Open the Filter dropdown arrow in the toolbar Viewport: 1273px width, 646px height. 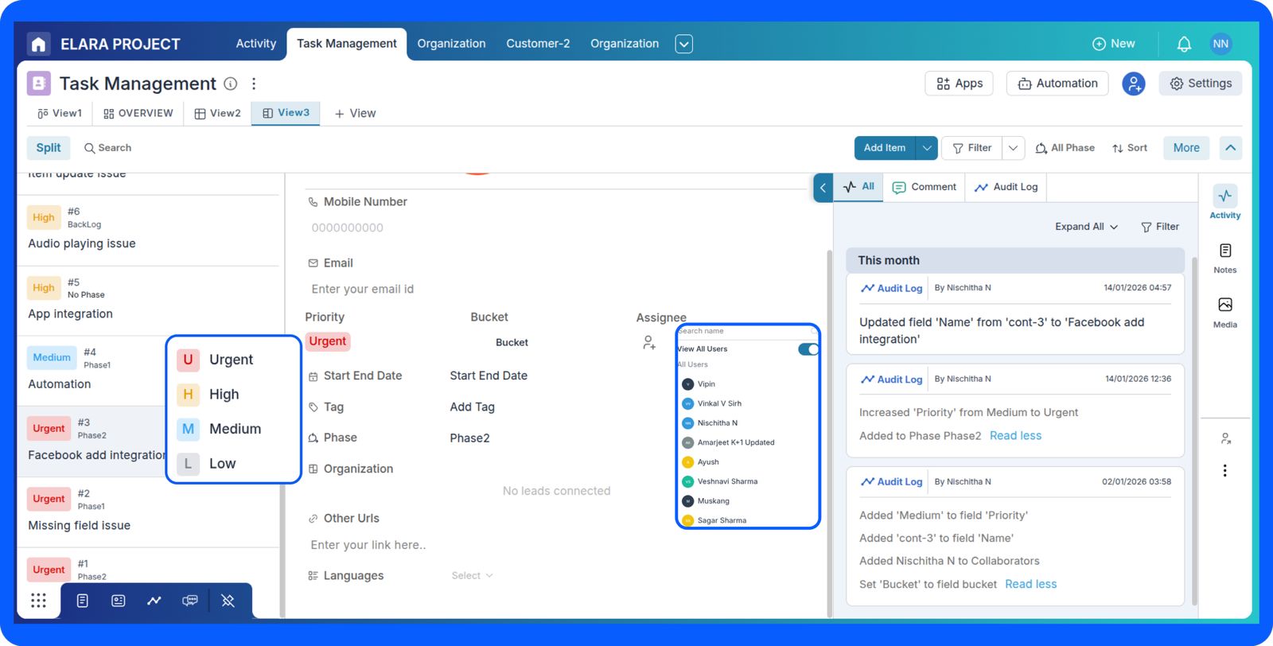click(1013, 148)
